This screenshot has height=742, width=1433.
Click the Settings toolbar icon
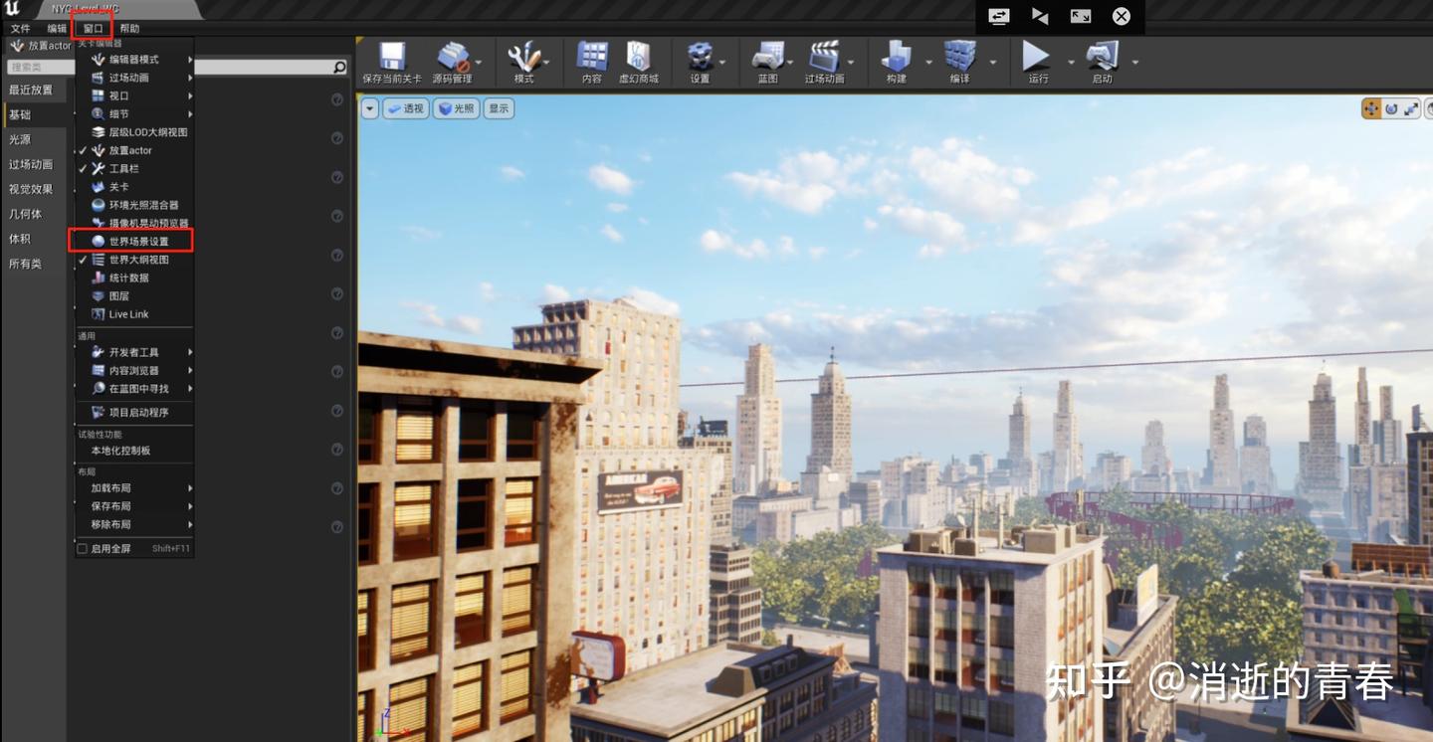coord(700,62)
